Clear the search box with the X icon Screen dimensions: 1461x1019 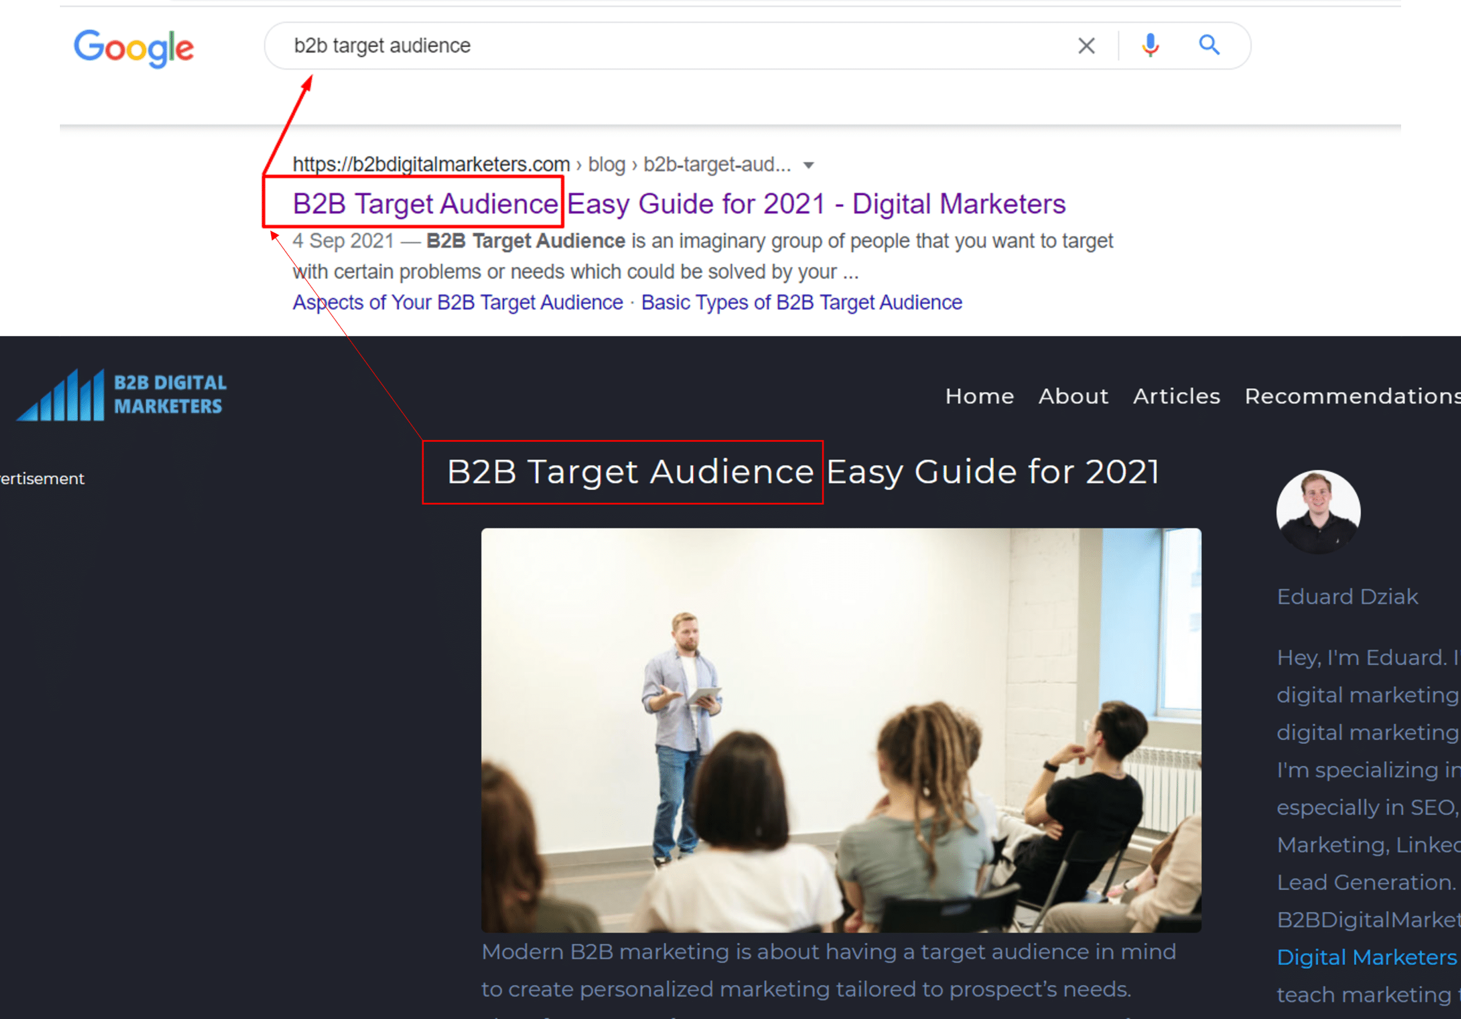[x=1086, y=46]
